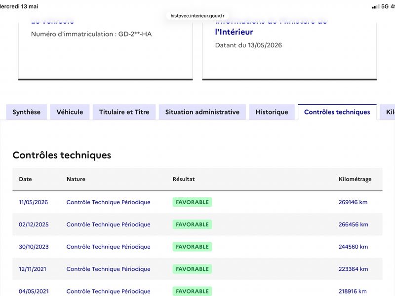Click the Kilométrage column header
The height and width of the screenshot is (296, 395).
(355, 179)
